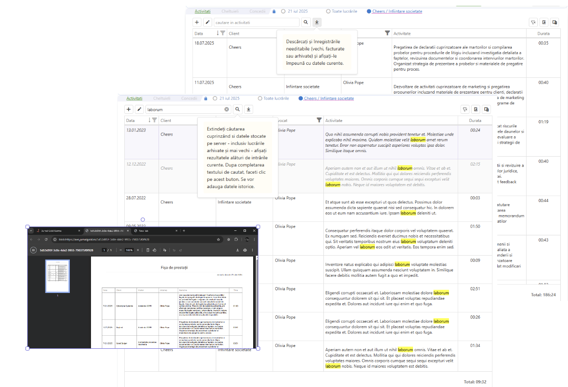
Task: Clear the 'laborum' search text with the X icon
Action: pyautogui.click(x=227, y=109)
